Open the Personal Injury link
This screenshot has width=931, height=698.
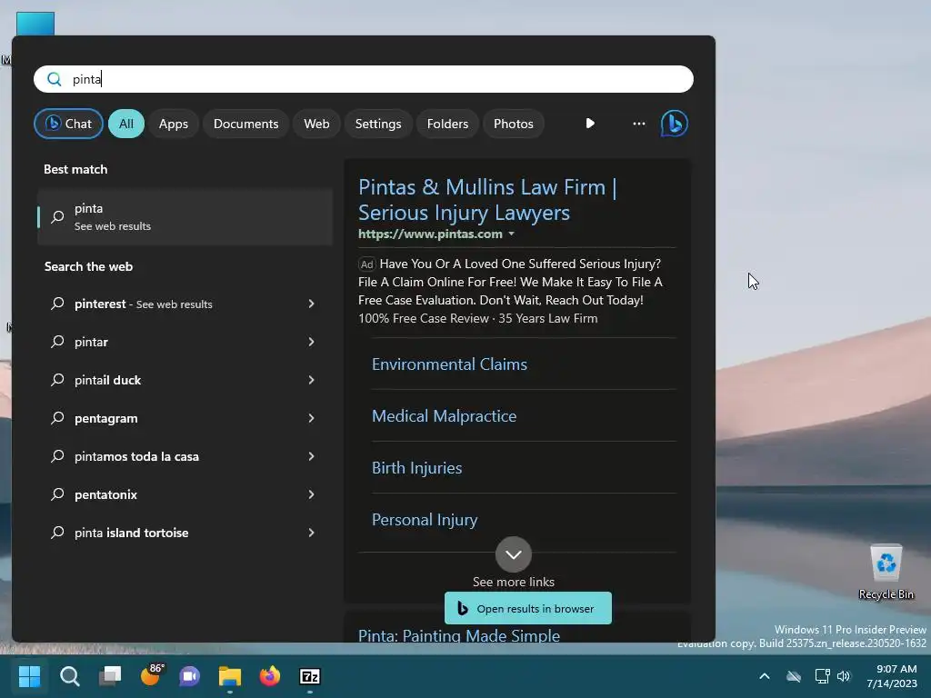(425, 520)
